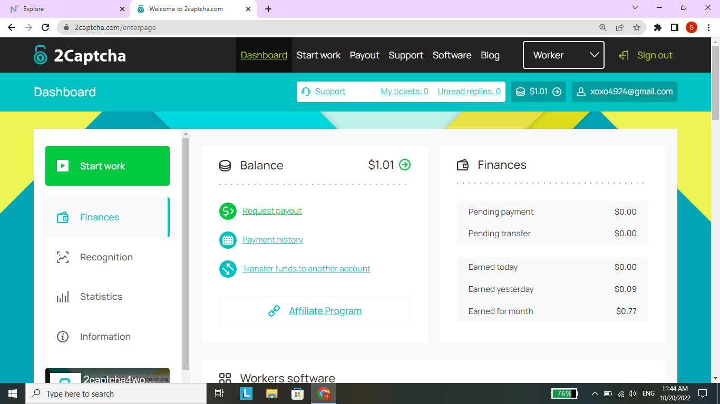720x404 pixels.
Task: Click the Workers software grid icon
Action: pyautogui.click(x=225, y=379)
